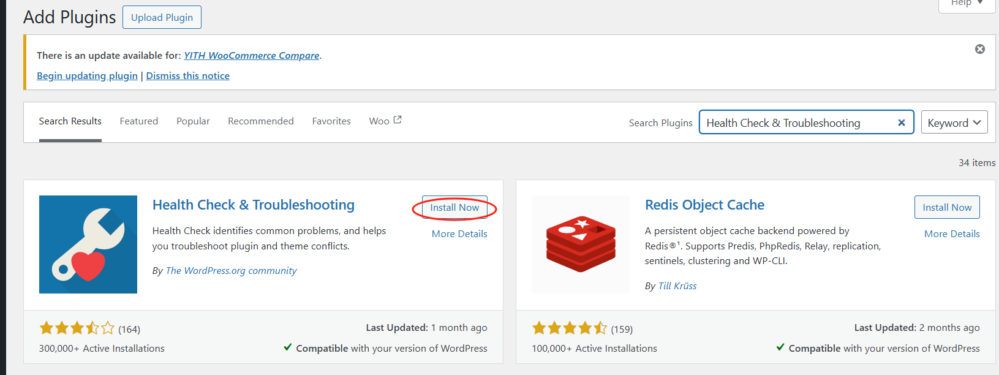Viewport: 999px width, 375px height.
Task: Install the Redis Object Cache plugin
Action: 947,208
